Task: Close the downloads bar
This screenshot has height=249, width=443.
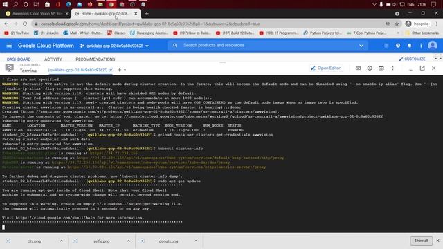Action: click(437, 241)
